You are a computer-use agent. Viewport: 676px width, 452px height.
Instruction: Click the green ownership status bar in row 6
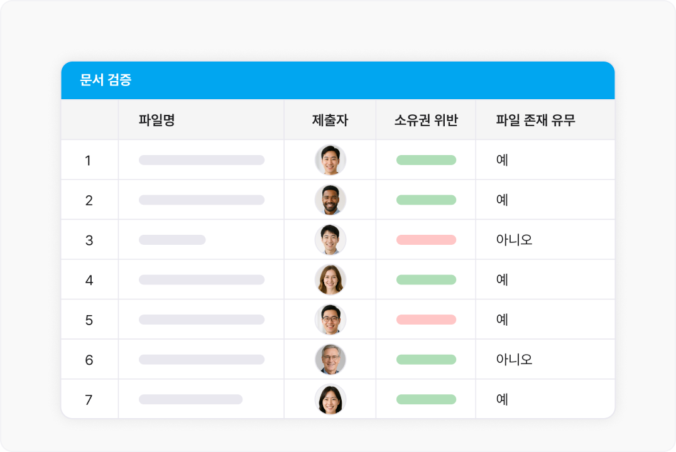[426, 359]
